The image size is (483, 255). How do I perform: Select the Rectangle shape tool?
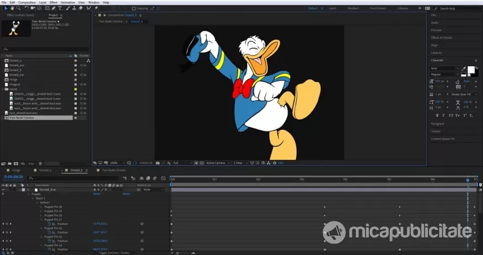[47, 8]
